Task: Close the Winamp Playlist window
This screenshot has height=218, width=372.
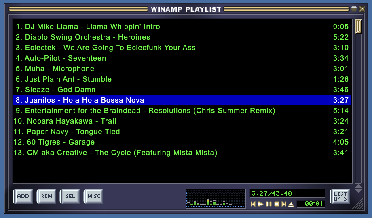Action: (362, 9)
